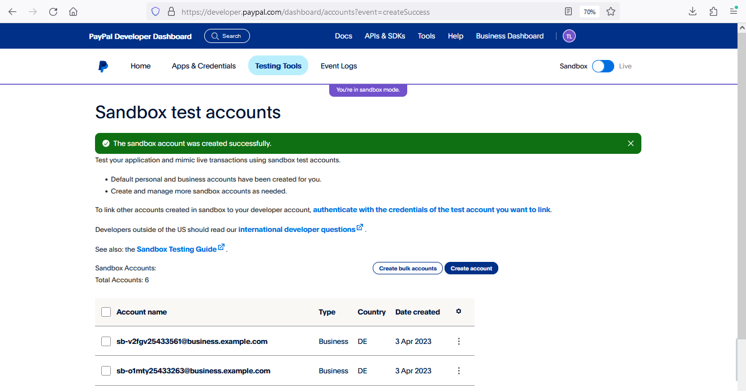
Task: Toggle reader view icon in address bar
Action: (x=568, y=11)
